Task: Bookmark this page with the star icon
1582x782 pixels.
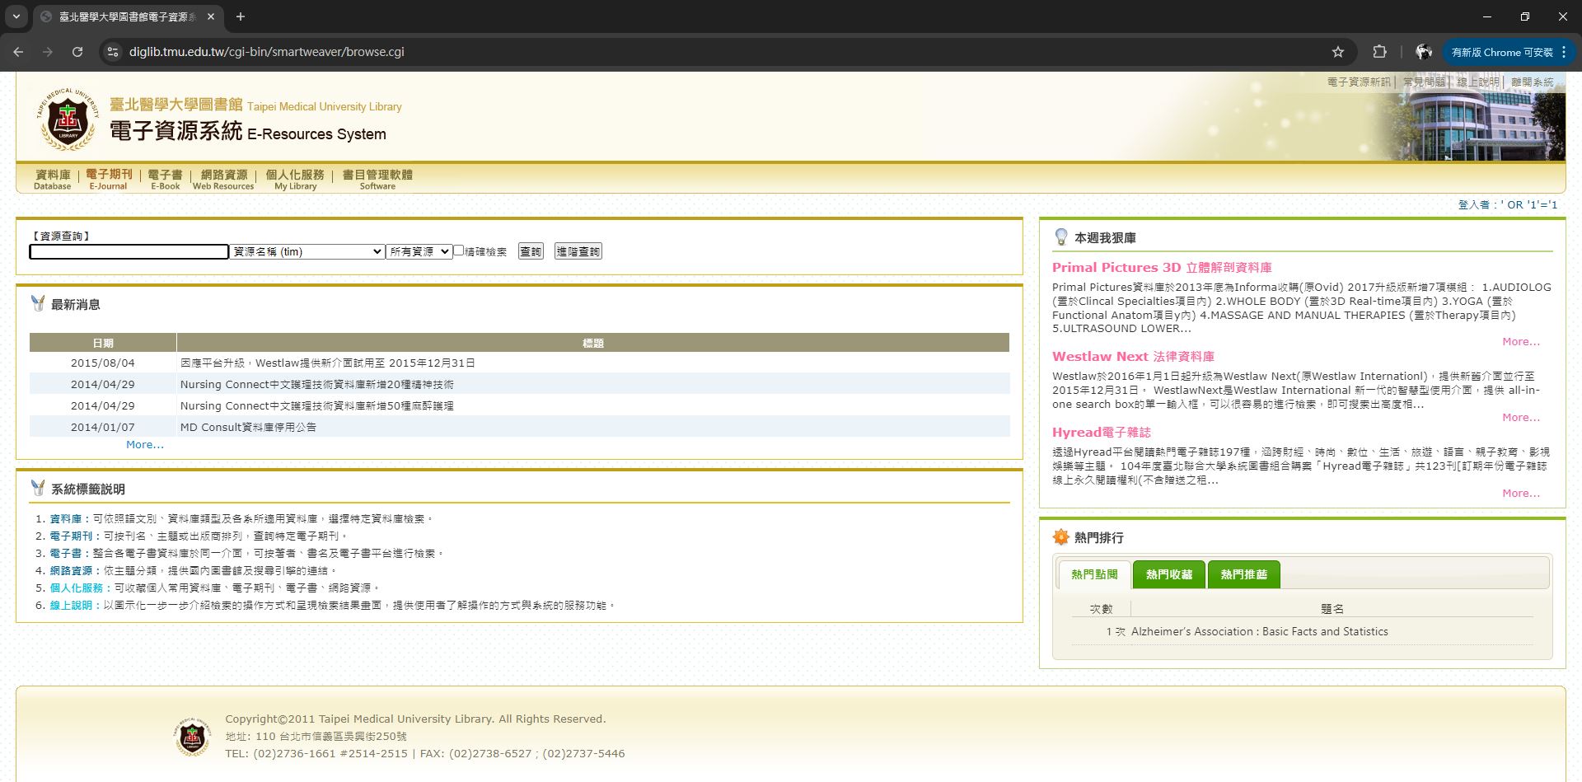Action: [x=1338, y=52]
